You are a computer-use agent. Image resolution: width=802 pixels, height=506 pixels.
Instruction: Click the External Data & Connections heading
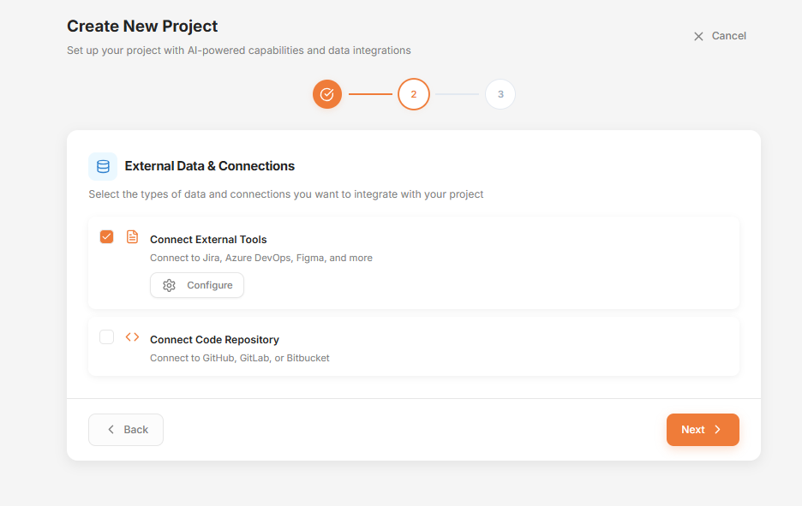[x=209, y=166]
